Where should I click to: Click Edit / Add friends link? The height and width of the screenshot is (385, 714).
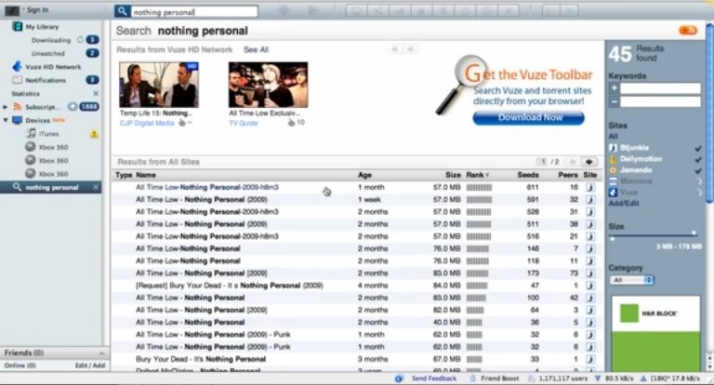coord(89,365)
